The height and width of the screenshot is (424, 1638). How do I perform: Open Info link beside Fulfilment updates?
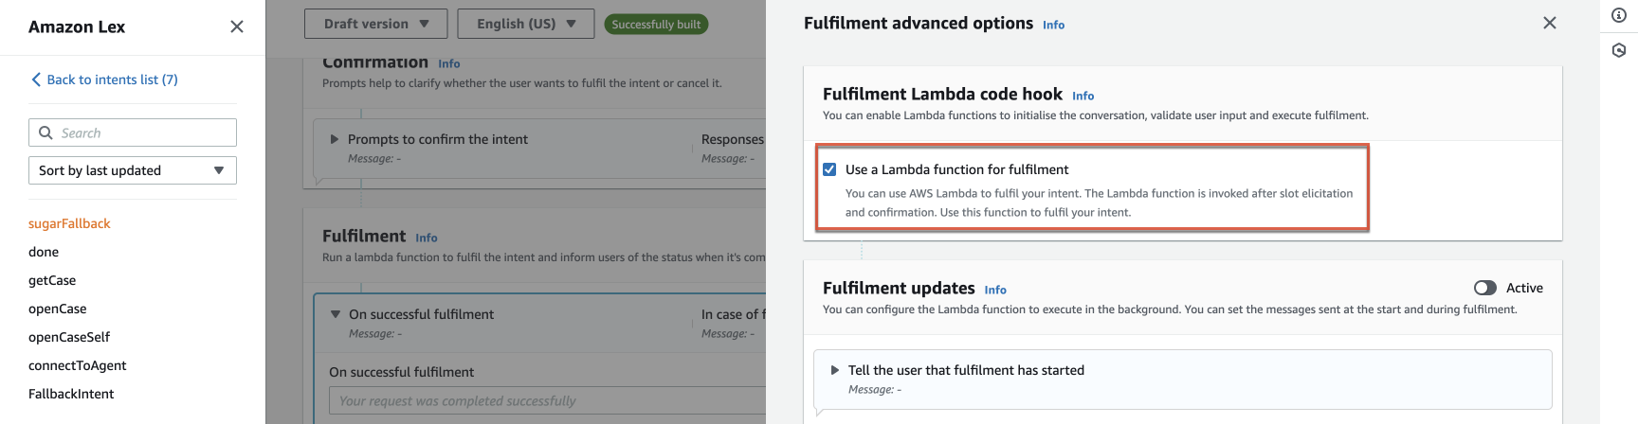[995, 290]
